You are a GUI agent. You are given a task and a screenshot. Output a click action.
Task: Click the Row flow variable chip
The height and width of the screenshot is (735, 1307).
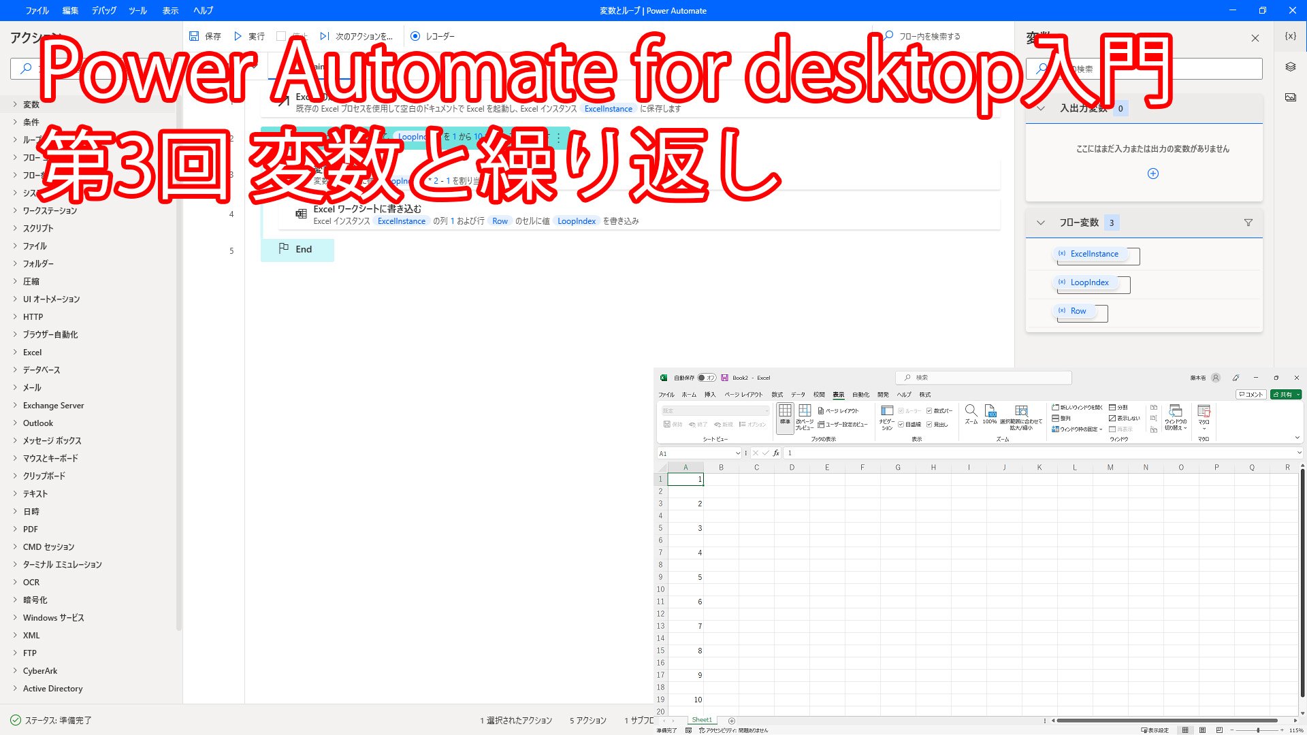coord(1074,311)
